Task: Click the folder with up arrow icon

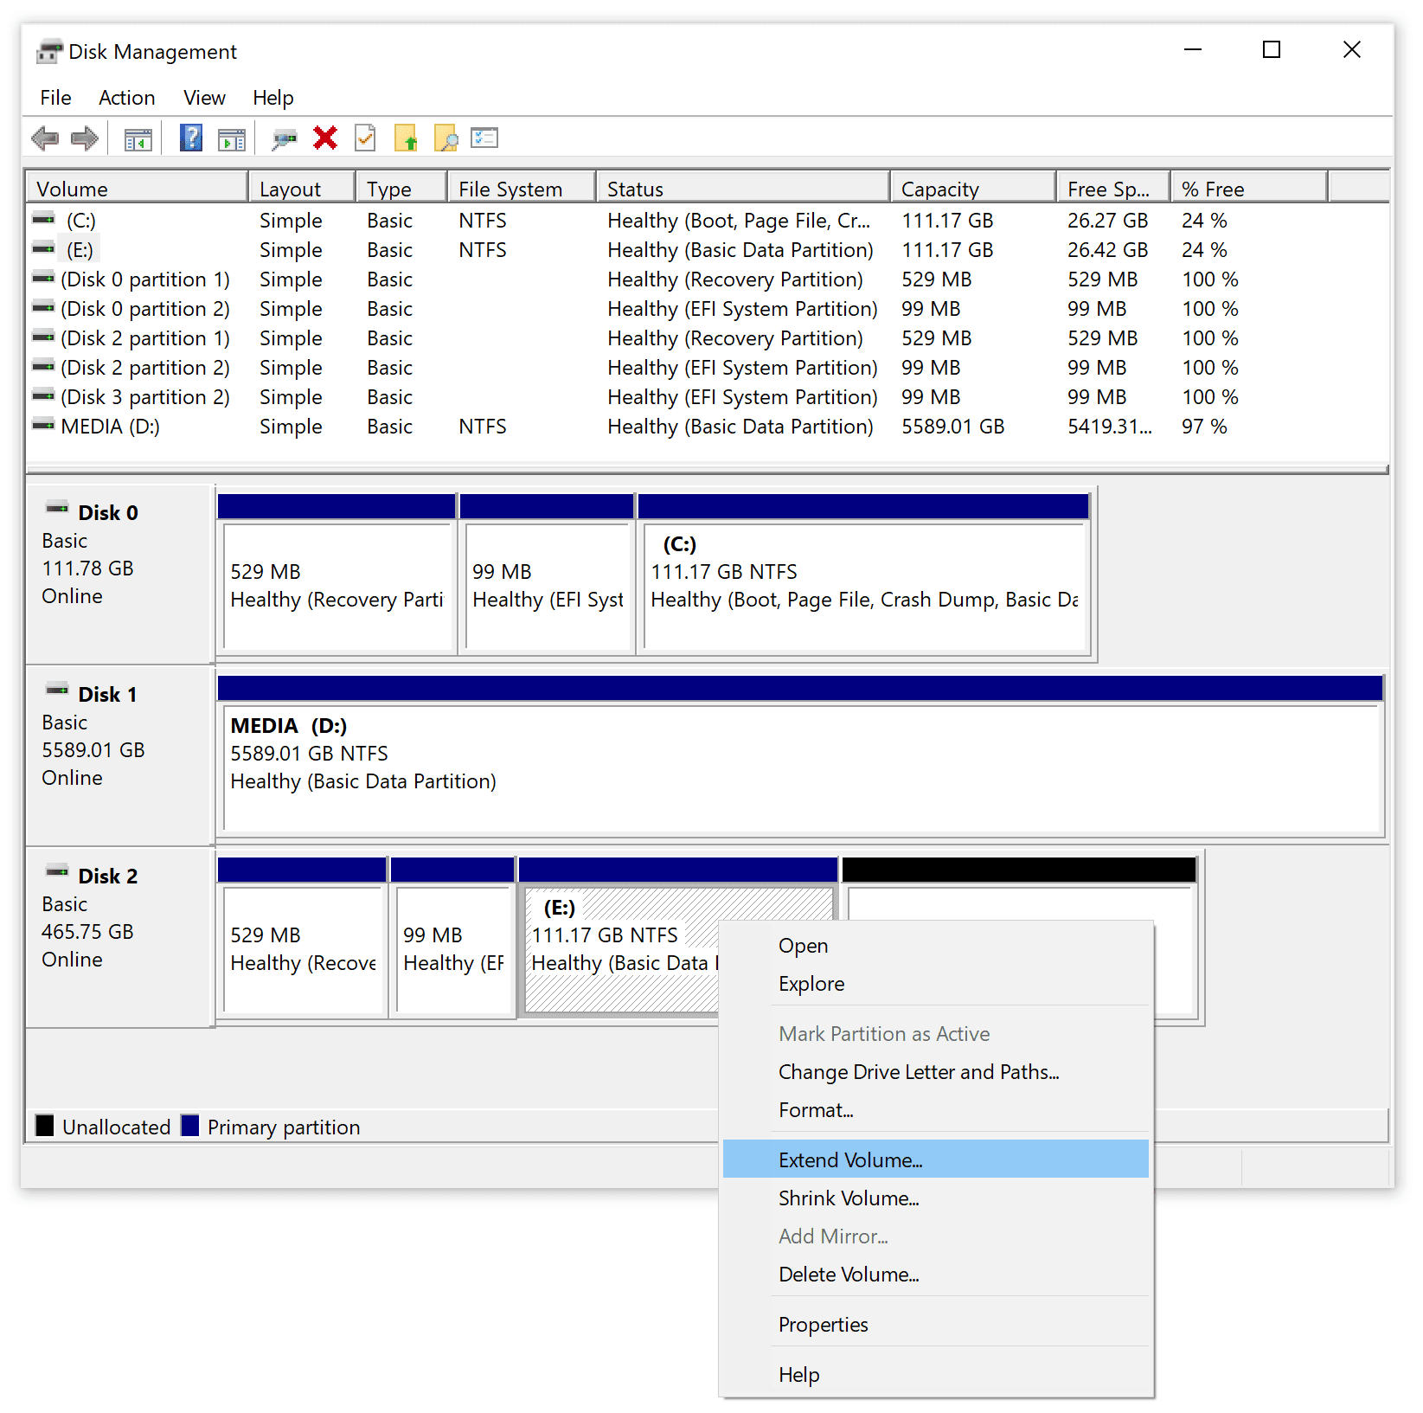Action: click(x=406, y=138)
